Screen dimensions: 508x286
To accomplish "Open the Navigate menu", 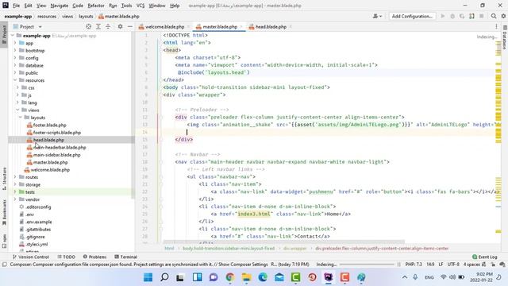I will pyautogui.click(x=60, y=6).
